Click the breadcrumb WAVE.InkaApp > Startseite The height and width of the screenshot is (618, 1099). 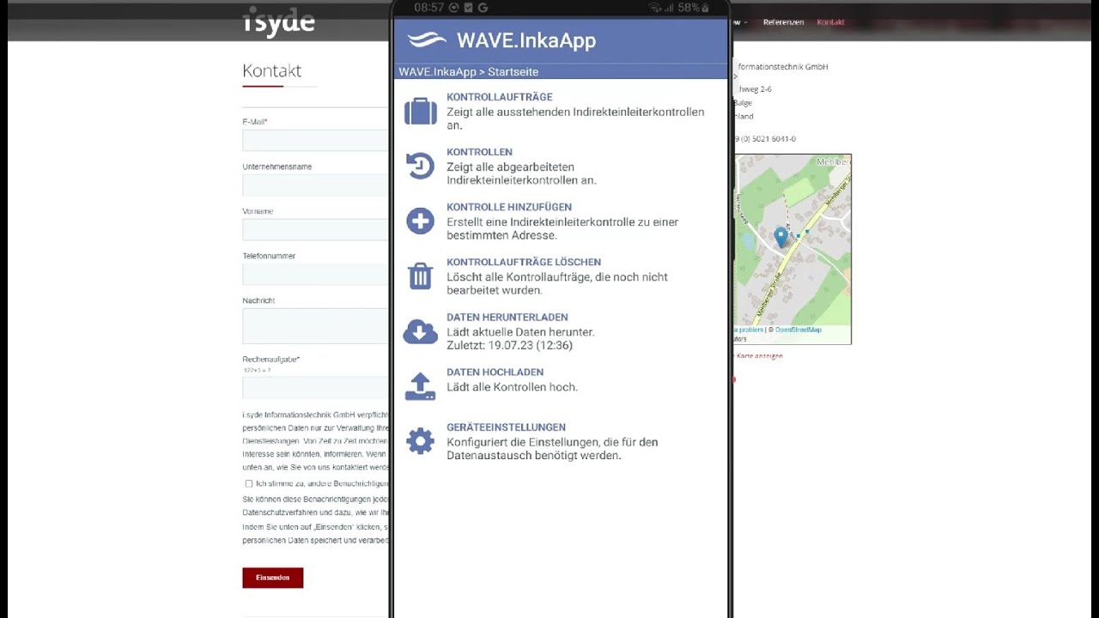coord(469,72)
